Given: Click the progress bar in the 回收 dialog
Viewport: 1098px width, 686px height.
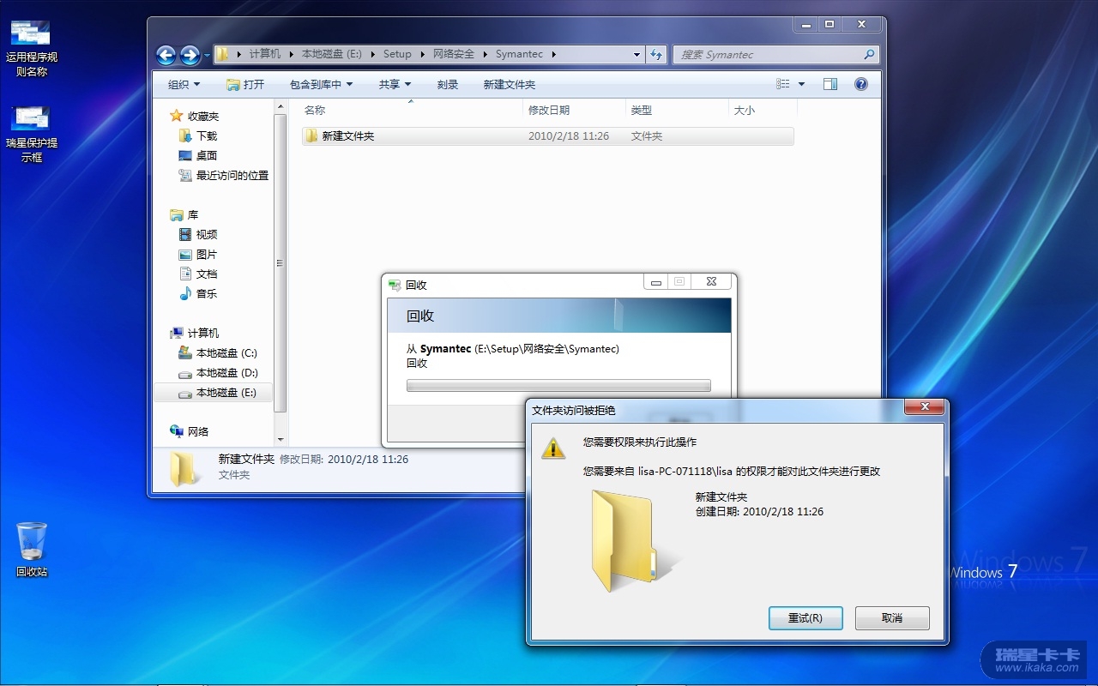Looking at the screenshot, I should pos(558,385).
